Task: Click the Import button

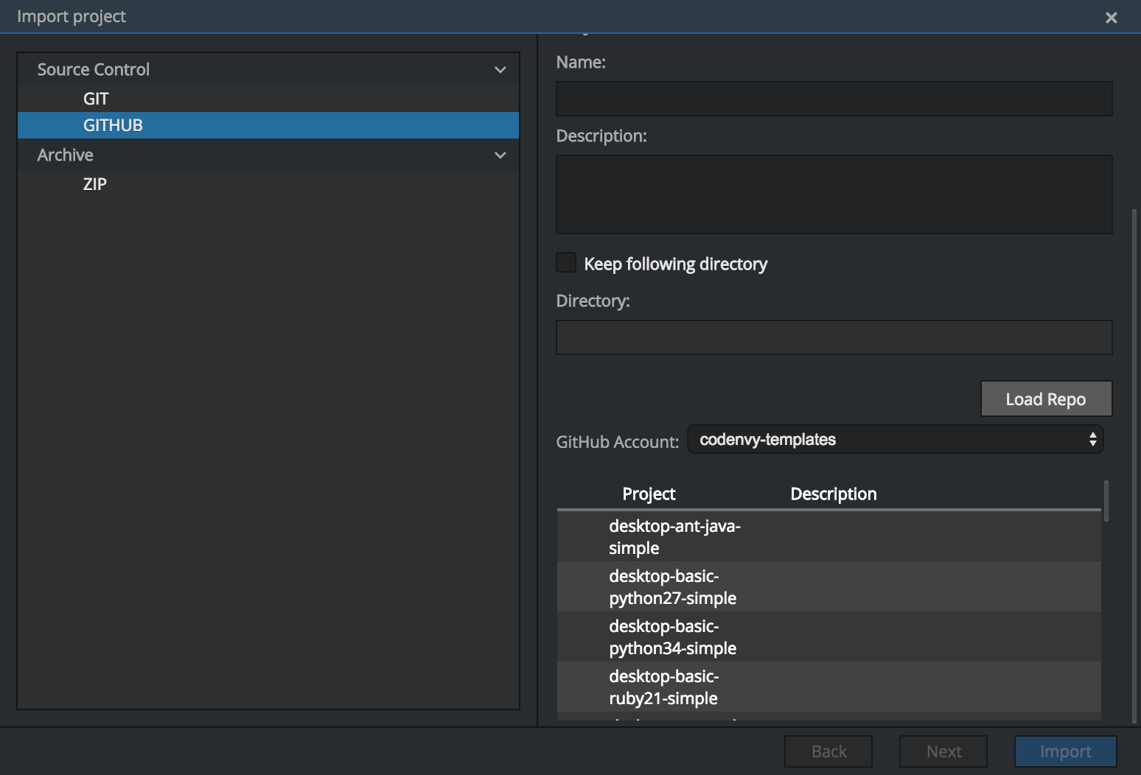Action: pos(1065,751)
